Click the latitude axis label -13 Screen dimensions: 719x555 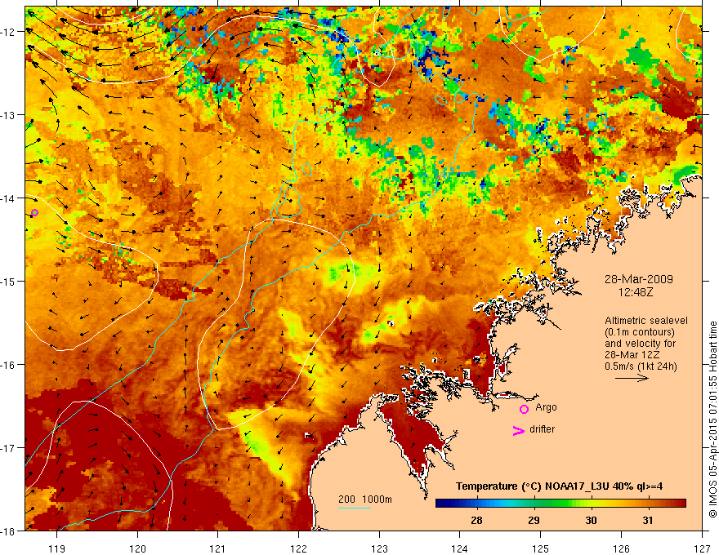(x=9, y=114)
